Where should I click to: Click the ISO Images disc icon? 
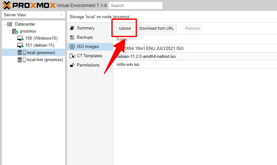pos(72,47)
